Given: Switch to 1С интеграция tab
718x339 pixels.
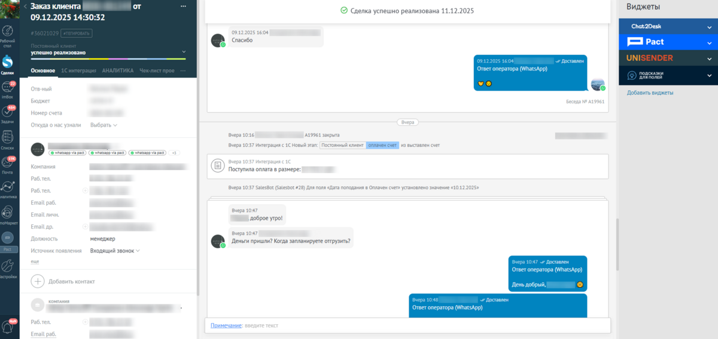Looking at the screenshot, I should click(79, 70).
